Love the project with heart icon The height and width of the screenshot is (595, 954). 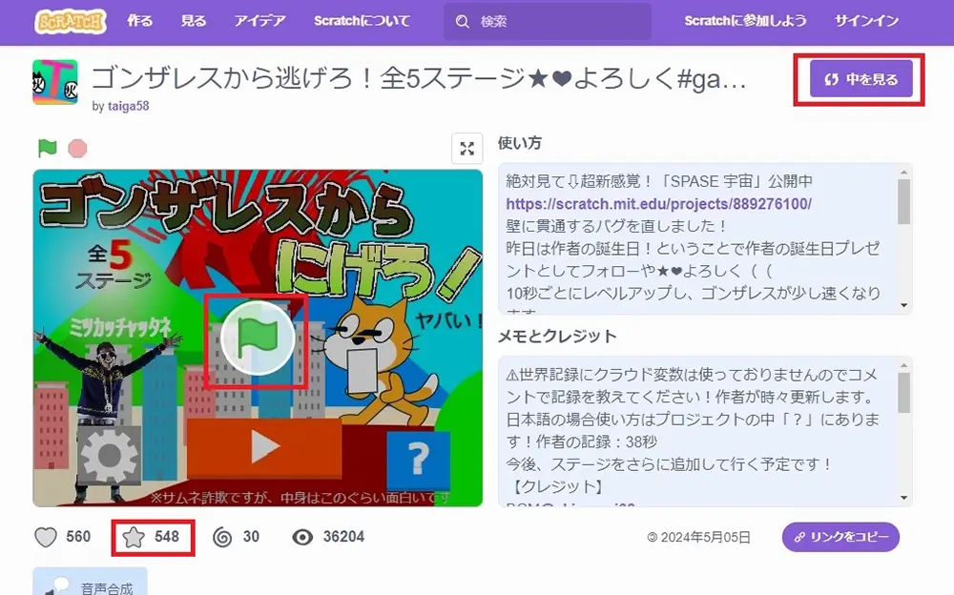46,537
